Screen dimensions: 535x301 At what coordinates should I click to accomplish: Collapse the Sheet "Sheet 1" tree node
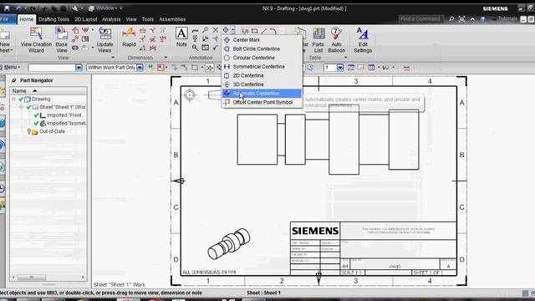[21, 107]
